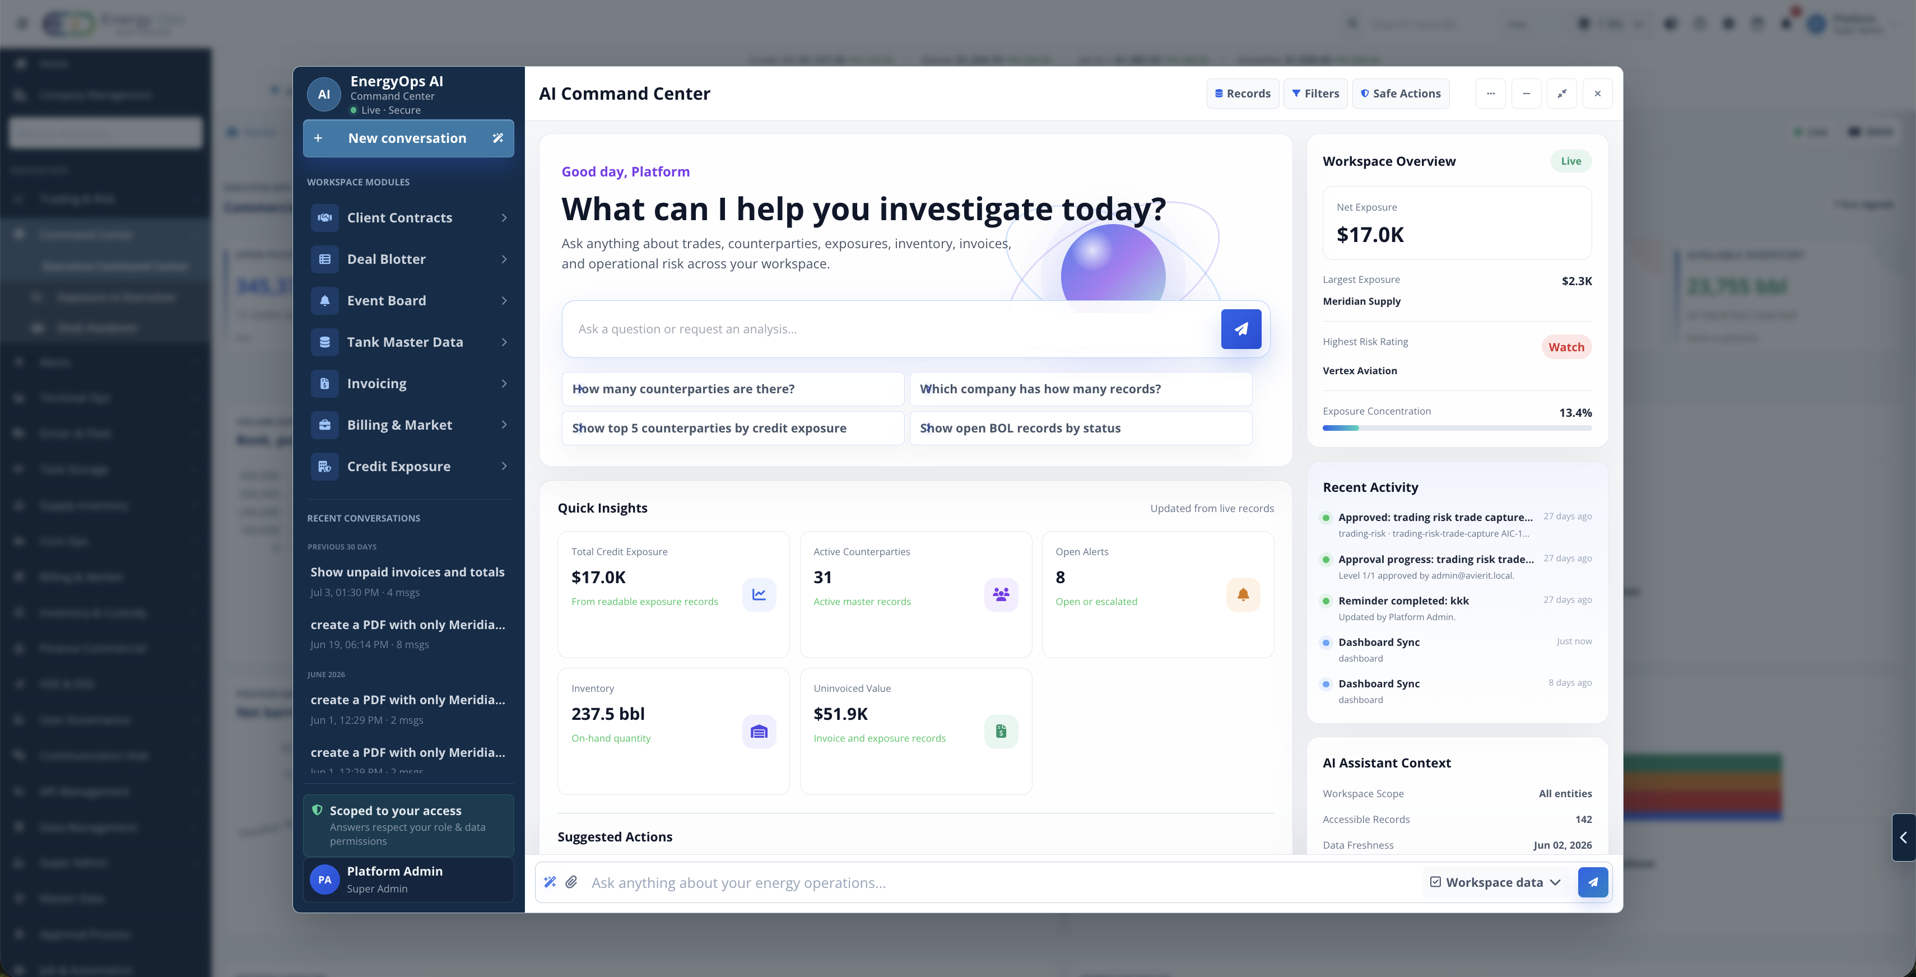Click the Deal Blotter table icon
The width and height of the screenshot is (1916, 977).
point(324,259)
